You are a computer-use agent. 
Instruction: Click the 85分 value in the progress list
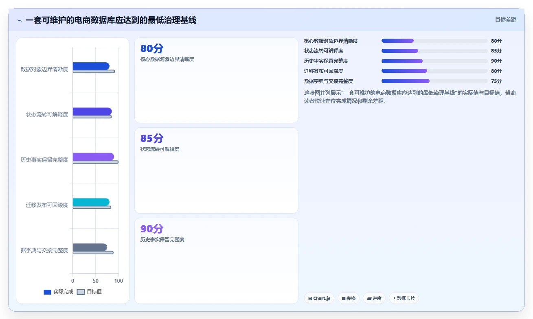496,51
